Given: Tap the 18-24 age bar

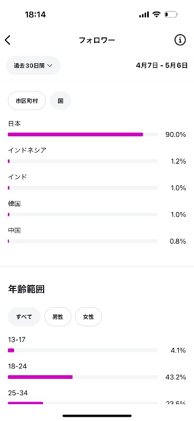Looking at the screenshot, I should point(83,377).
